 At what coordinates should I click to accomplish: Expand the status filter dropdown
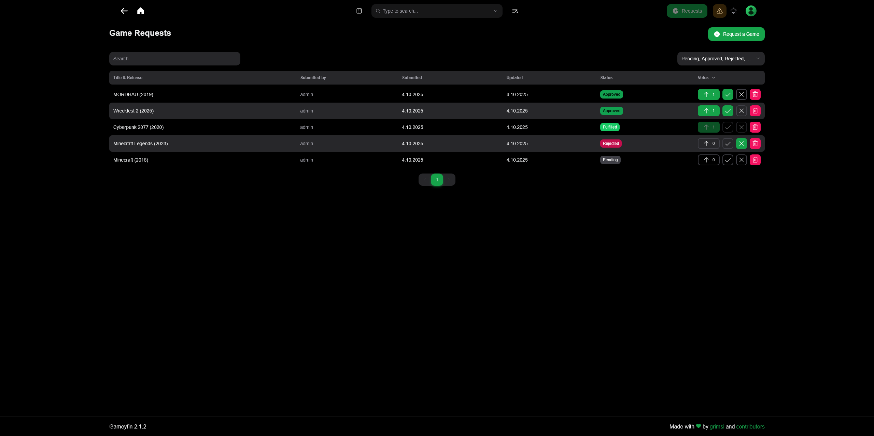pyautogui.click(x=721, y=59)
